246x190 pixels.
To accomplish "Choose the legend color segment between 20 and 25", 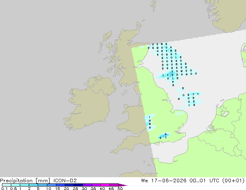I will pyautogui.click(x=69, y=185).
